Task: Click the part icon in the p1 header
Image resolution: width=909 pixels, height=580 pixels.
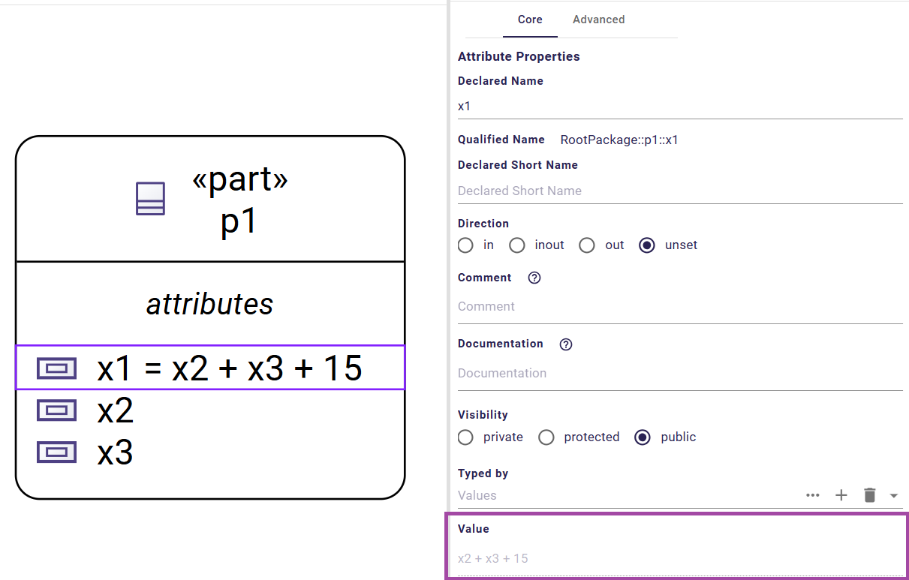Action: click(x=150, y=198)
